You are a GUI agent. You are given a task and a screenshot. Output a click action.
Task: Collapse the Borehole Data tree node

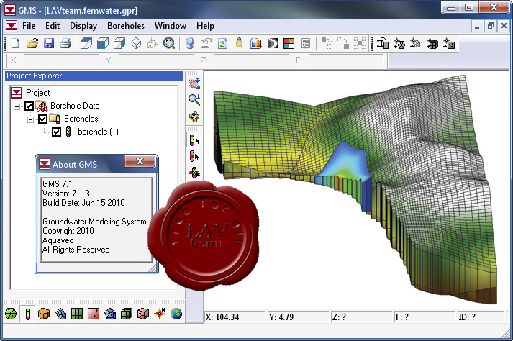click(x=17, y=106)
